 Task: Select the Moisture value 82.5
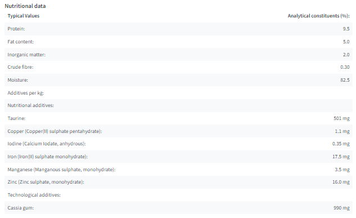coord(345,80)
